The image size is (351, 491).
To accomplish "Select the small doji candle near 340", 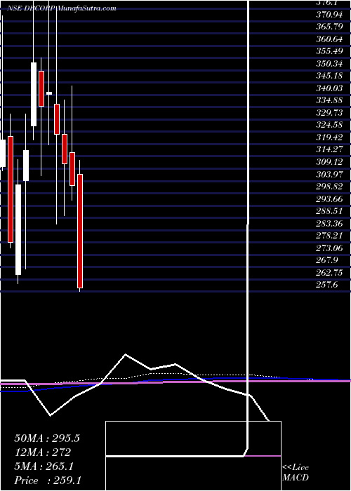I will point(49,93).
